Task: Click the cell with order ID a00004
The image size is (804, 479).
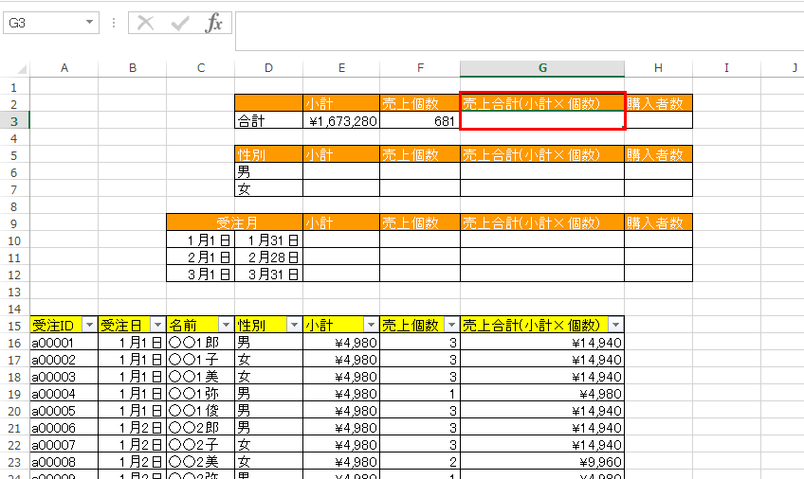Action: pos(64,394)
